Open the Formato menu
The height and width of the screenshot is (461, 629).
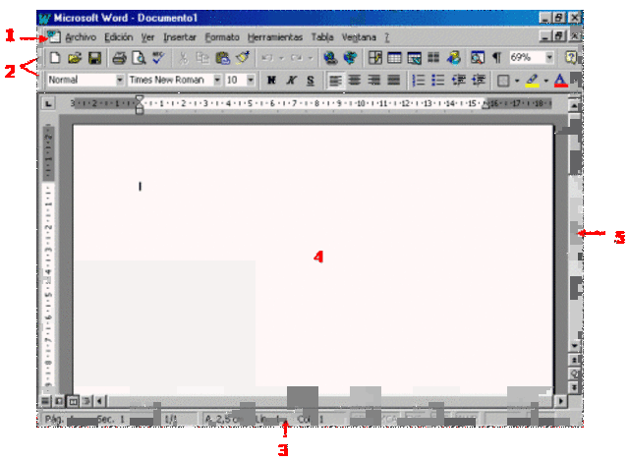(x=222, y=37)
